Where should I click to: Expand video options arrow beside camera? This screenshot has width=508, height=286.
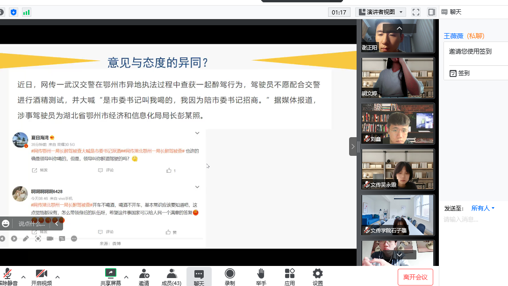tap(57, 277)
